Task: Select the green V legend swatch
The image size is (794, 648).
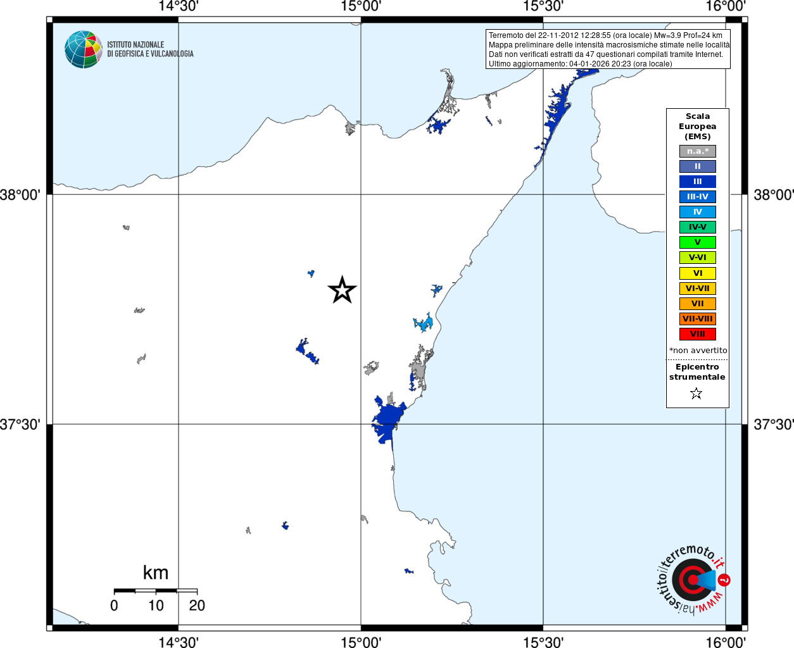Action: tap(698, 242)
